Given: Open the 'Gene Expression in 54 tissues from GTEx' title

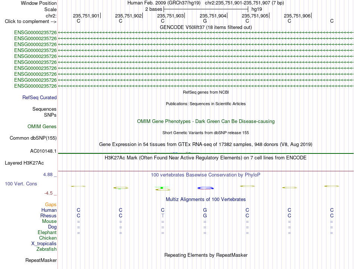Looking at the screenshot, I should [206, 144].
